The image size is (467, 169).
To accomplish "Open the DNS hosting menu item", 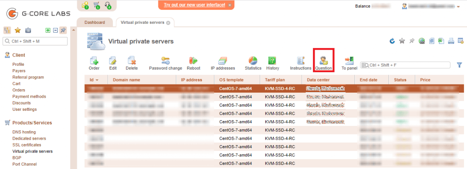I will point(24,132).
